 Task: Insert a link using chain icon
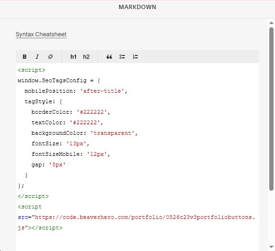click(x=50, y=57)
